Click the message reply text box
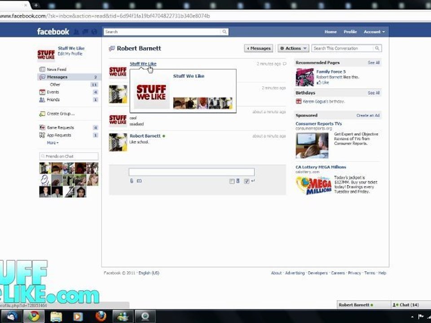 192,172
